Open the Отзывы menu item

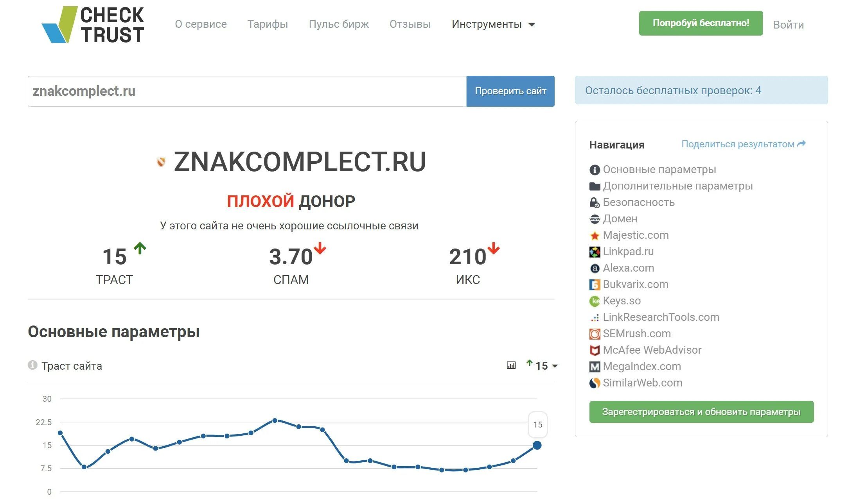click(x=409, y=24)
